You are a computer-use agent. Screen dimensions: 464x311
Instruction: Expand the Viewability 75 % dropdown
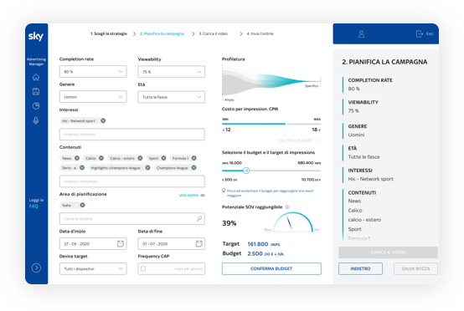[172, 72]
